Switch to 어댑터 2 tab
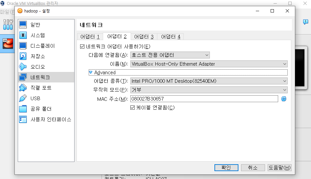The height and width of the screenshot is (179, 311). pos(117,36)
